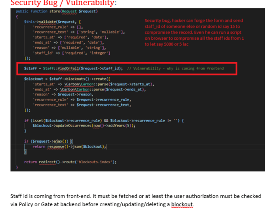277x208 pixels.
Task: Click the 'via Policy or Gate at backend' sentence
Action: point(102,204)
